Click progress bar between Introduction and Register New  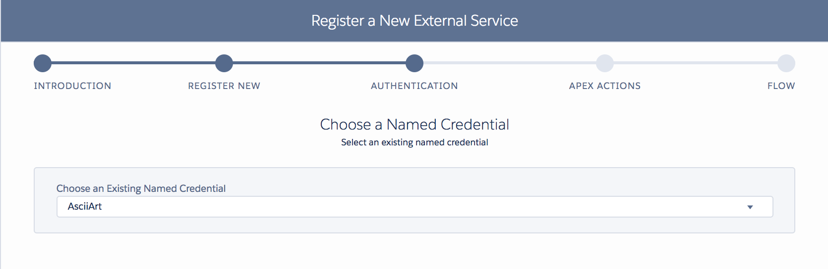click(133, 63)
